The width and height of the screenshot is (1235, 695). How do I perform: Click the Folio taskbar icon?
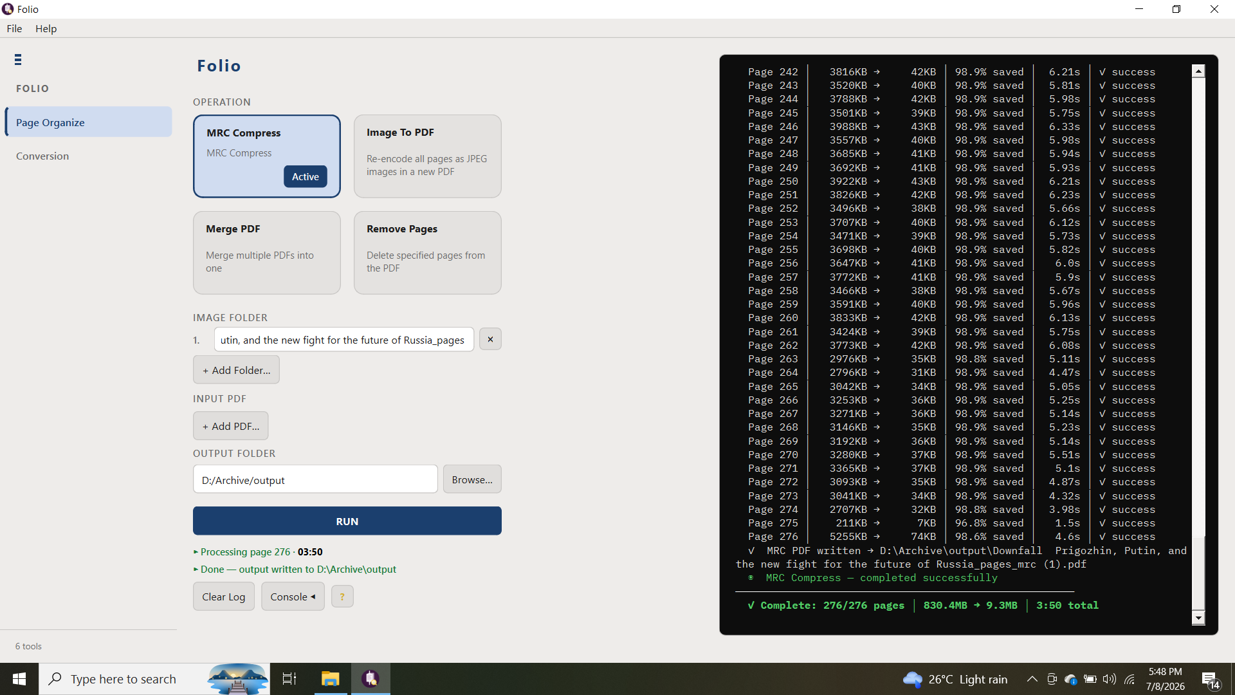[370, 679]
